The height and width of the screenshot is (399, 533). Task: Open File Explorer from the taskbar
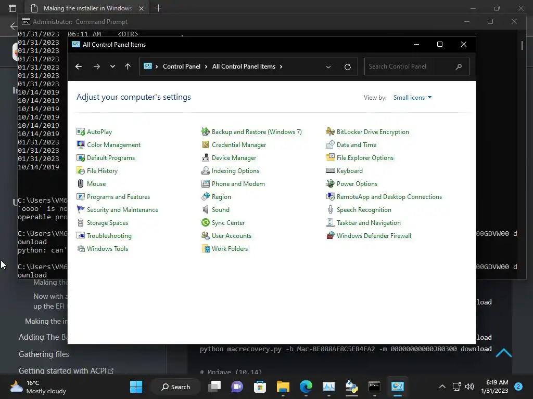click(283, 387)
